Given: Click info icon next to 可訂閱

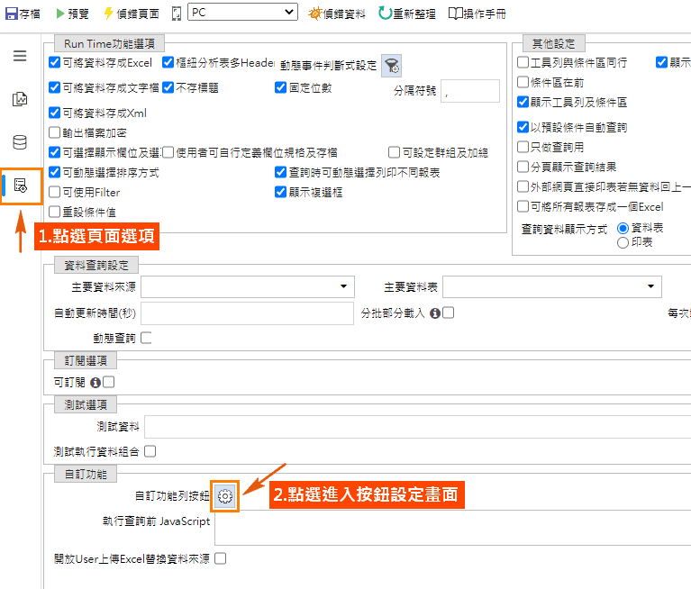Looking at the screenshot, I should click(x=95, y=383).
